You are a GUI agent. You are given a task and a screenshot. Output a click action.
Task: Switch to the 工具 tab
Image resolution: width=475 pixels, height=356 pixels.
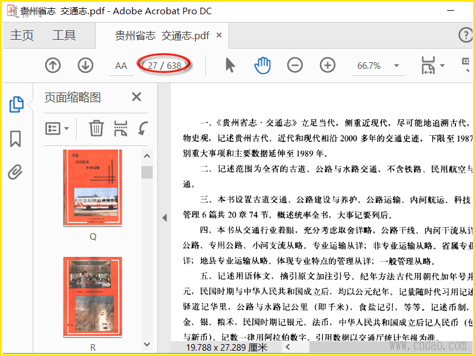coord(64,36)
